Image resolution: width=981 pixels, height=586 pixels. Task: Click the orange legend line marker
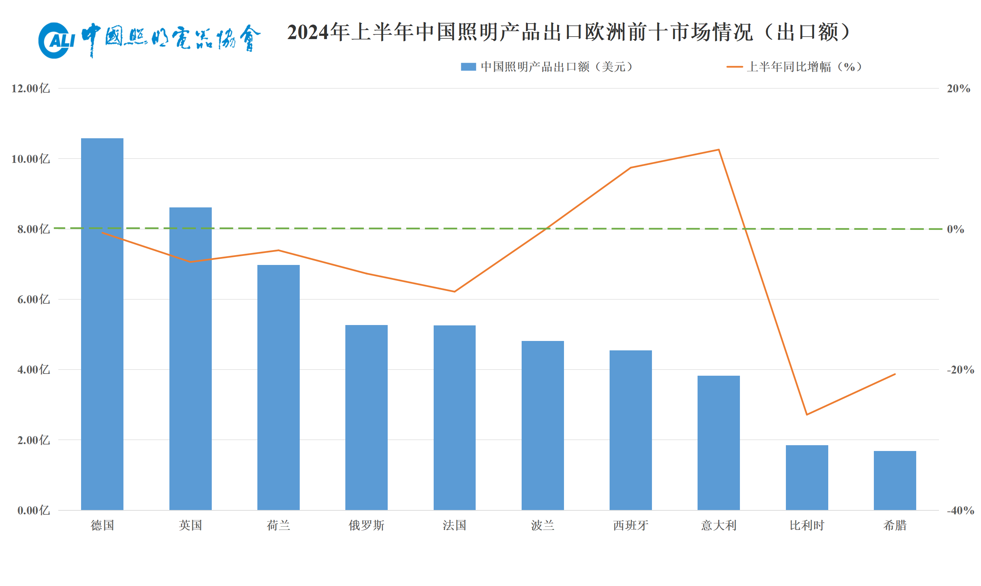click(734, 67)
